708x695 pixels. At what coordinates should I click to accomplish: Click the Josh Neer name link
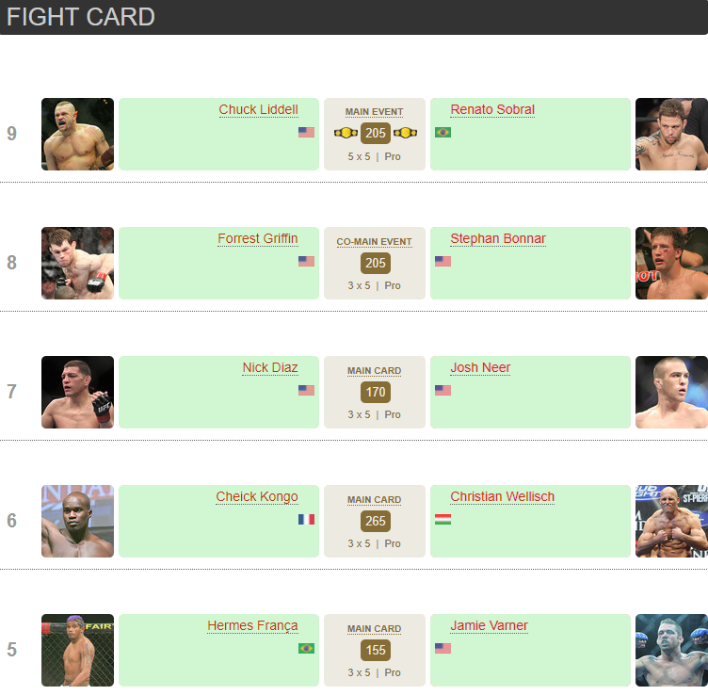click(x=480, y=368)
